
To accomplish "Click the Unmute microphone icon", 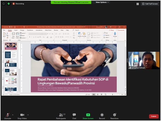I will (x=8, y=115).
